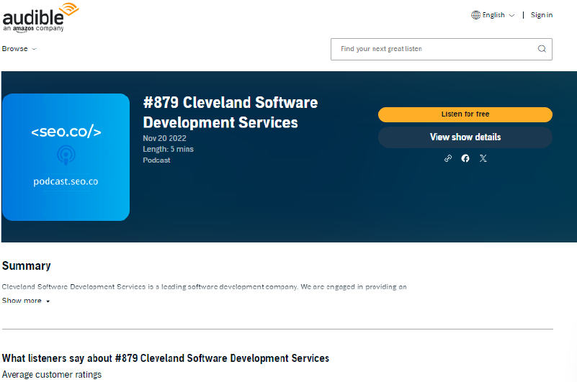This screenshot has width=577, height=382.
Task: Click the View show details button
Action: click(465, 137)
